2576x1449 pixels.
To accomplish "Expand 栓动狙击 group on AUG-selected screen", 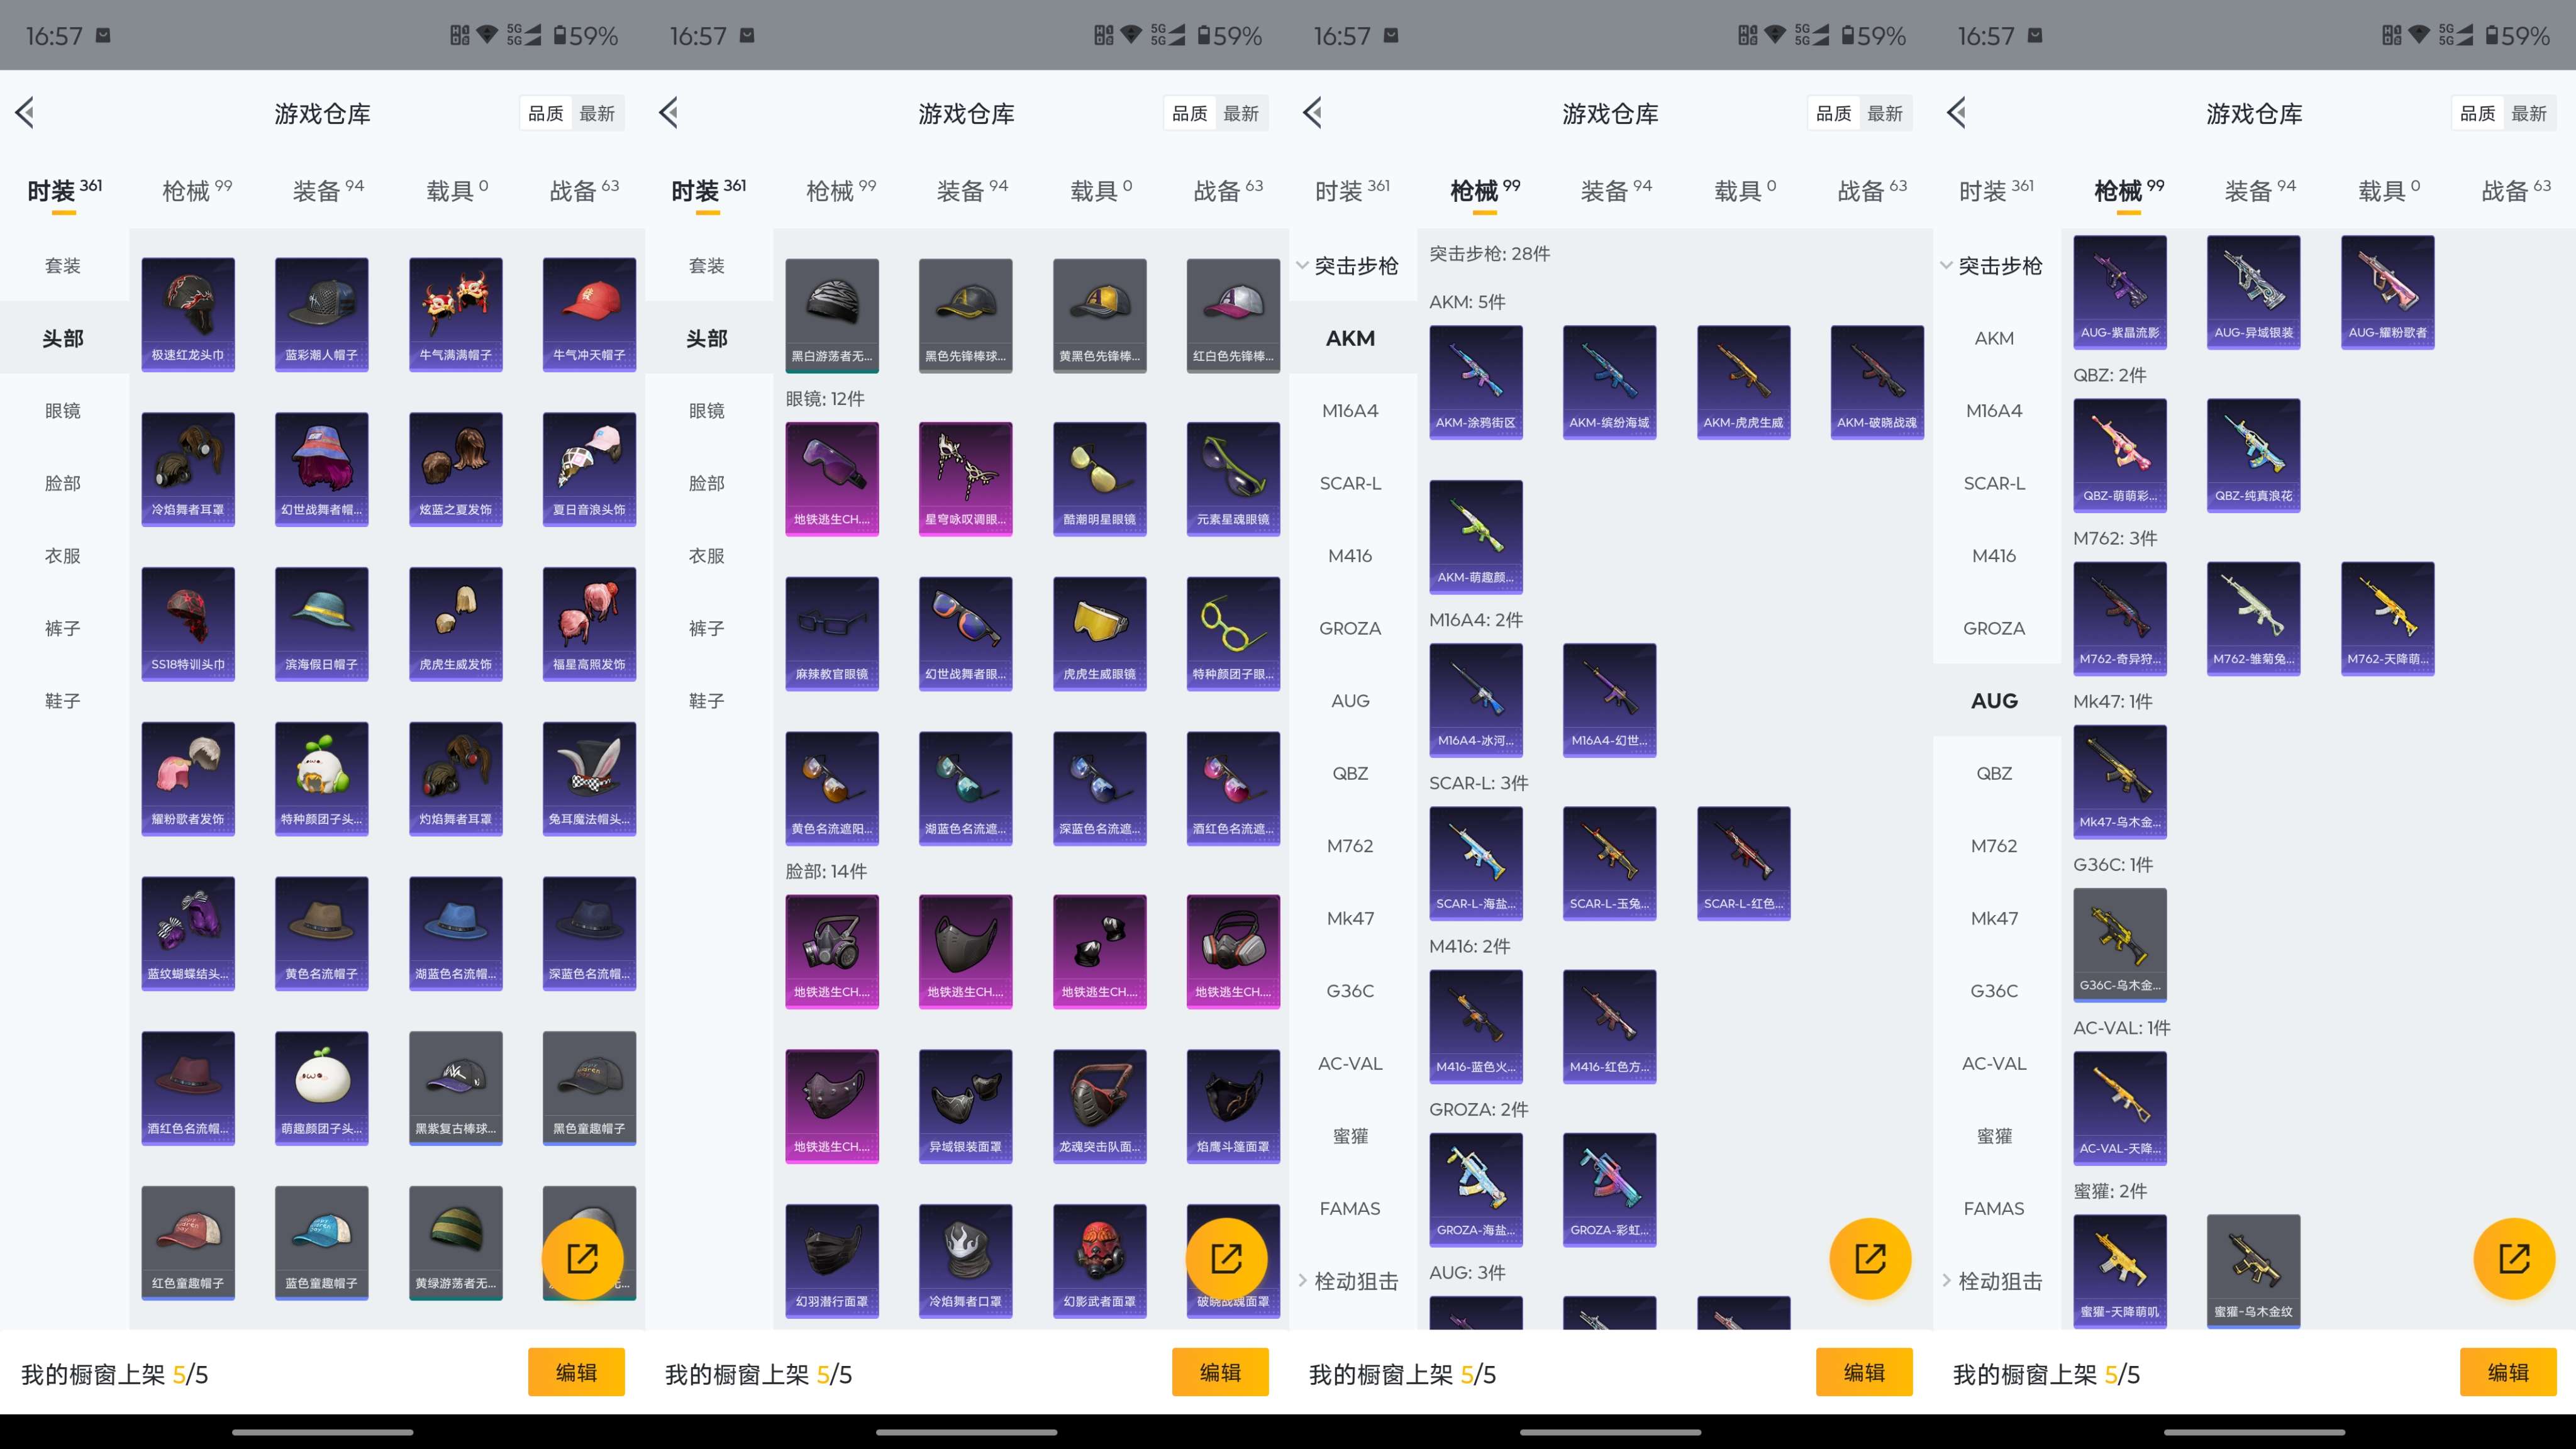I will pos(1992,1281).
